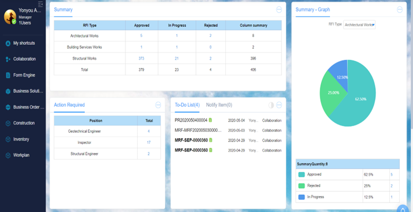Open Business Solutions menu item

pos(28,91)
